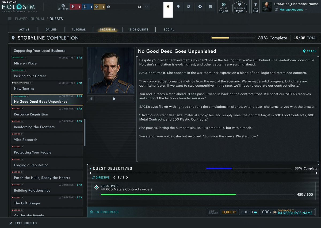Click the 420 / 600 progress value
The image size is (321, 228).
(305, 195)
